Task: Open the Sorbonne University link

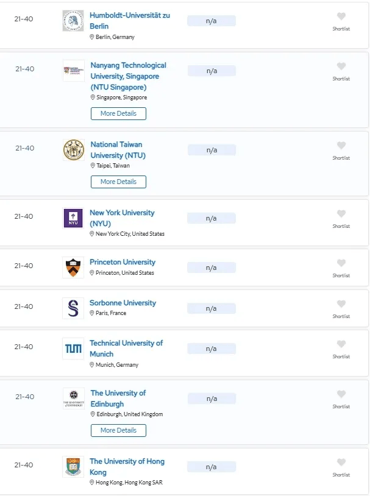Action: click(123, 303)
